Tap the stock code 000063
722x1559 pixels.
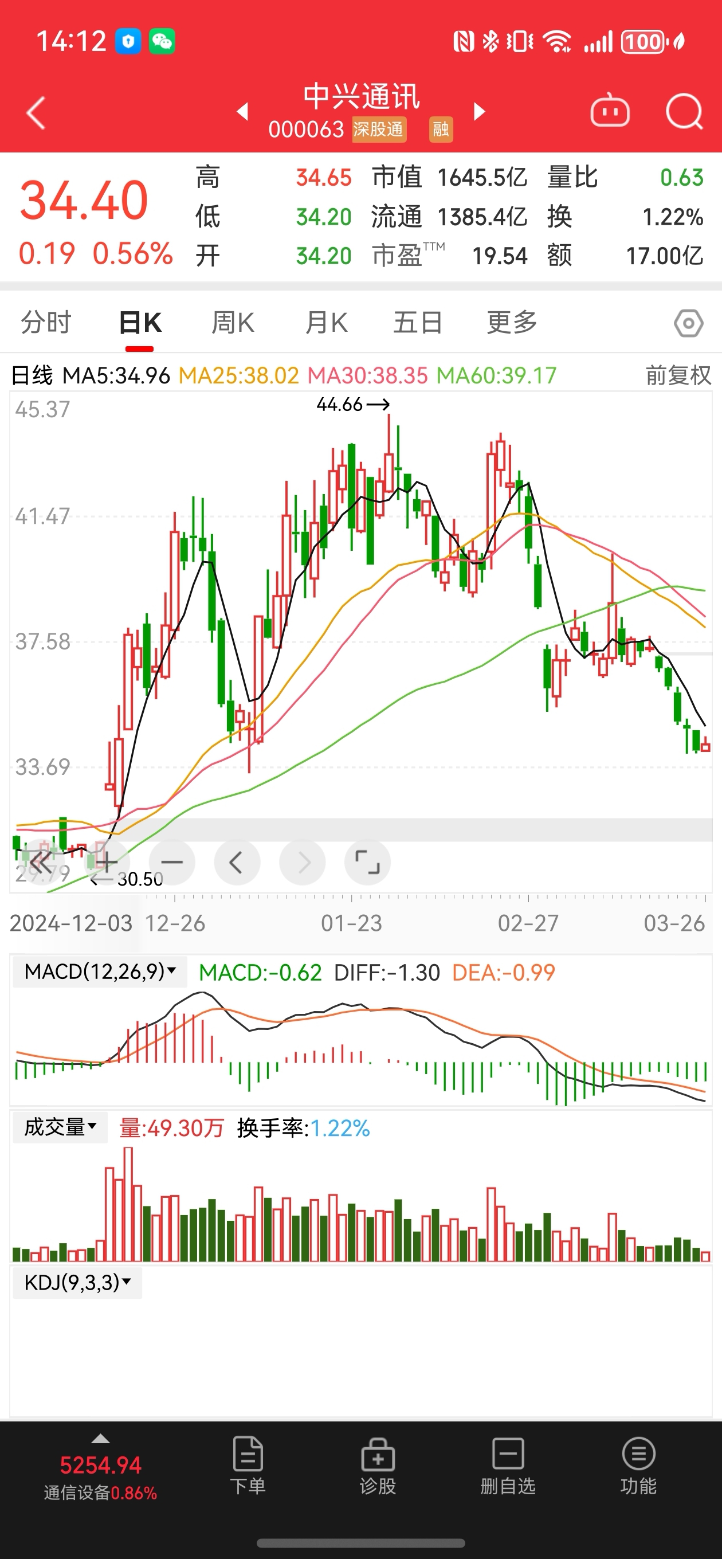pos(306,130)
